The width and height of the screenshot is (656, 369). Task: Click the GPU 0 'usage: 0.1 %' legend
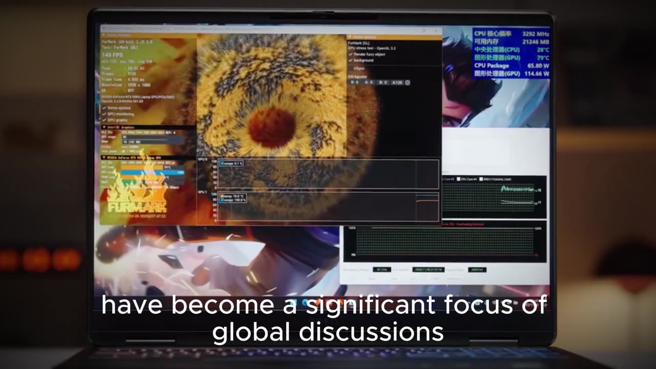point(231,163)
